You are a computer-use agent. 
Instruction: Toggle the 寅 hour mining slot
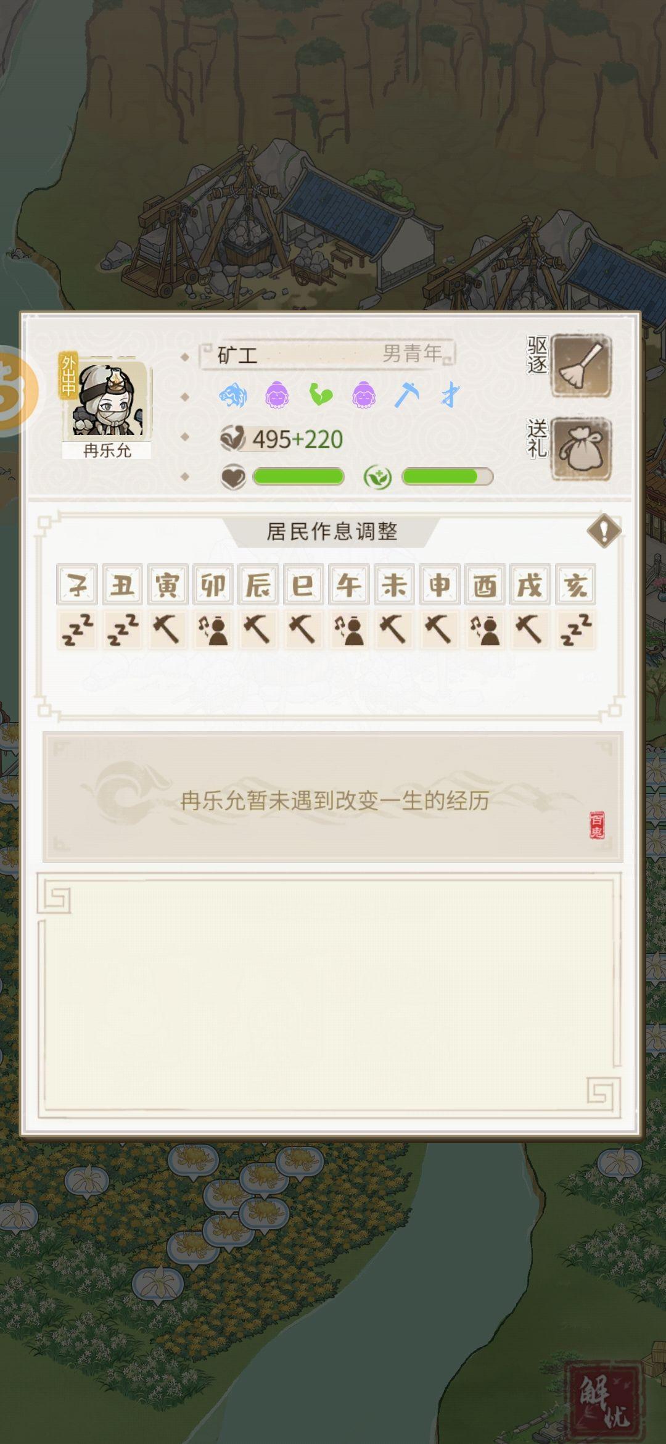167,630
